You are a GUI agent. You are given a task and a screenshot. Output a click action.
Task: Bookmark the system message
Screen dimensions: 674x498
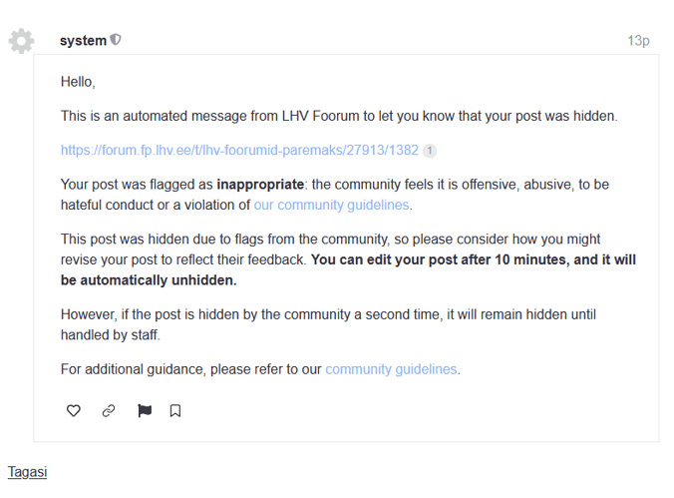click(x=175, y=410)
